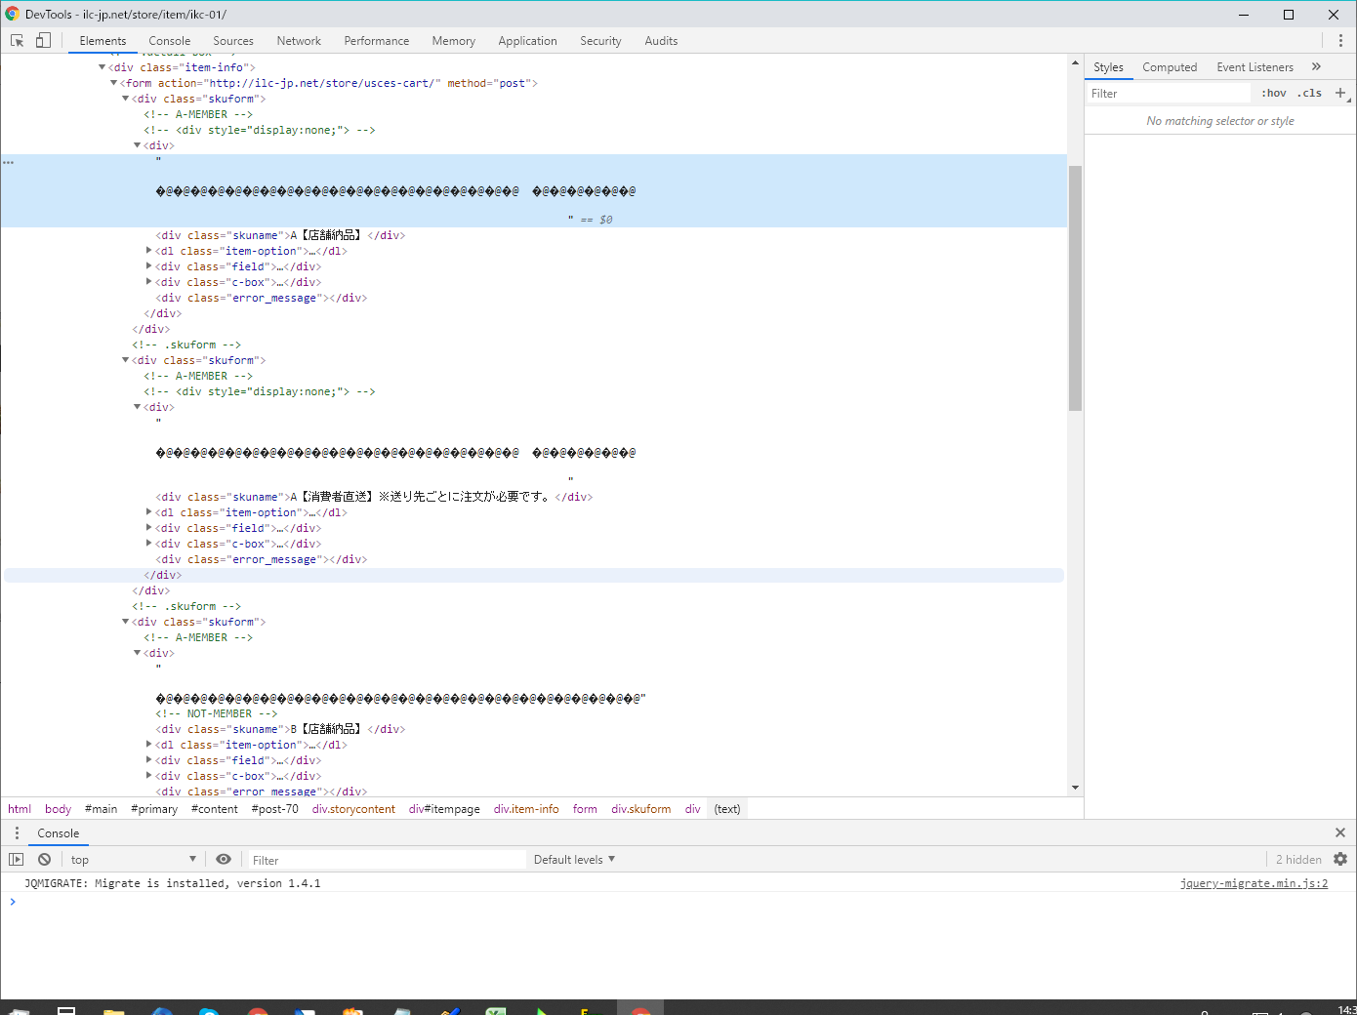Focus the Styles Filter input
This screenshot has width=1357, height=1015.
(x=1170, y=93)
